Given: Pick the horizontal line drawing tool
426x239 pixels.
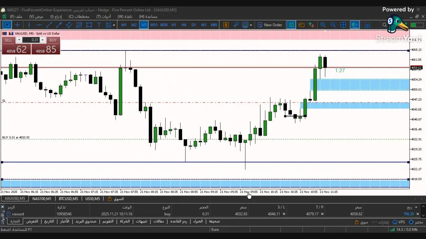Looking at the screenshot, I should tap(39, 25).
